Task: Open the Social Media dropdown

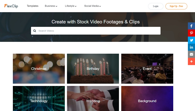Action: pyautogui.click(x=92, y=6)
